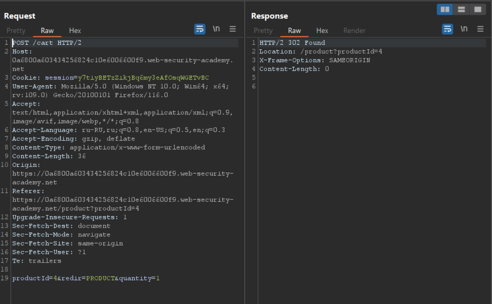Viewport: 492px width, 304px height.
Task: Open the Response Render tab
Action: pos(354,31)
